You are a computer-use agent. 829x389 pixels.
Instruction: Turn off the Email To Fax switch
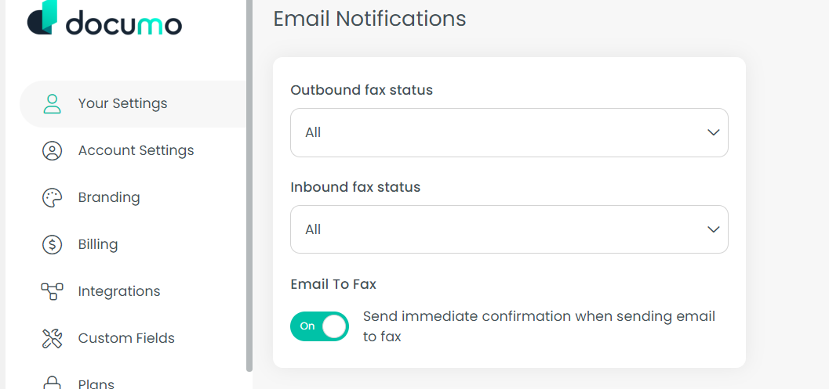tap(319, 326)
